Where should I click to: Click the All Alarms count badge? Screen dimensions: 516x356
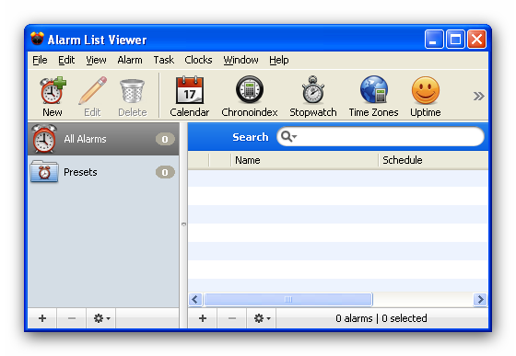pyautogui.click(x=165, y=139)
